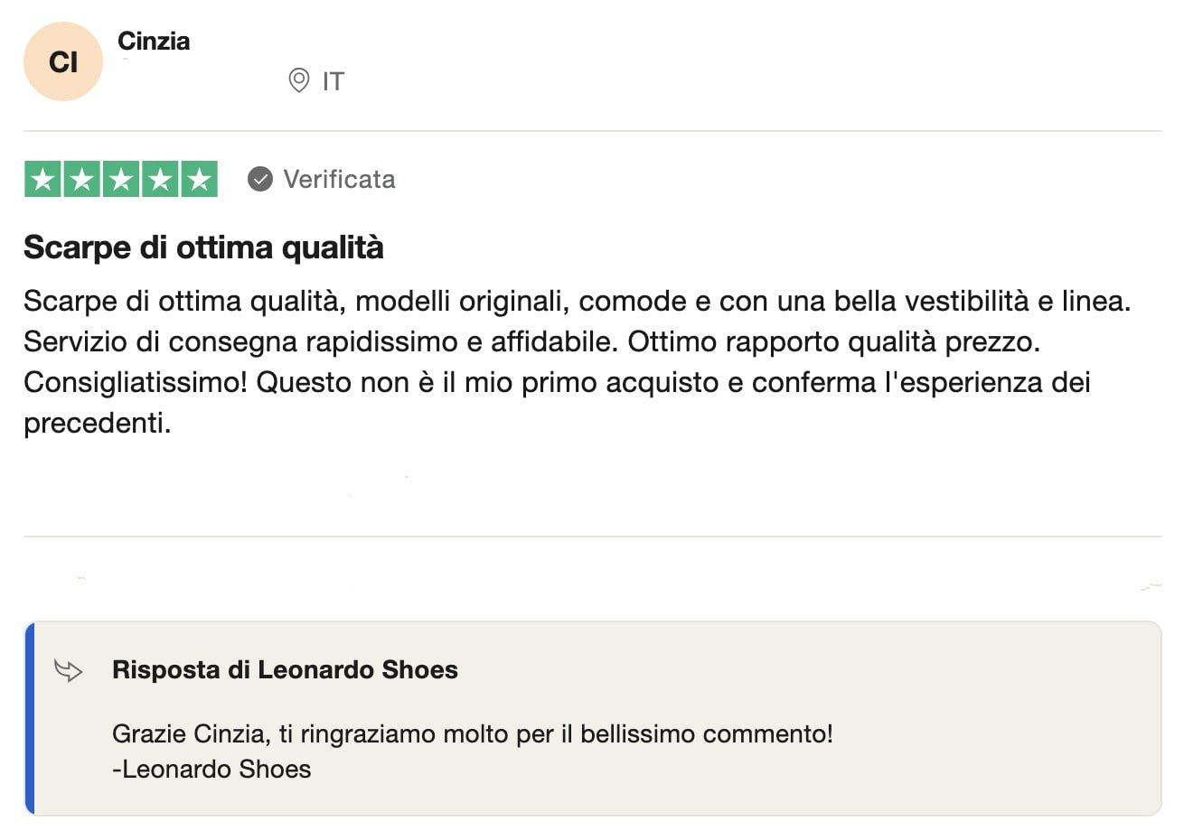Screen dimensions: 1184x831
Task: Click the location pin icon
Action: 298,81
